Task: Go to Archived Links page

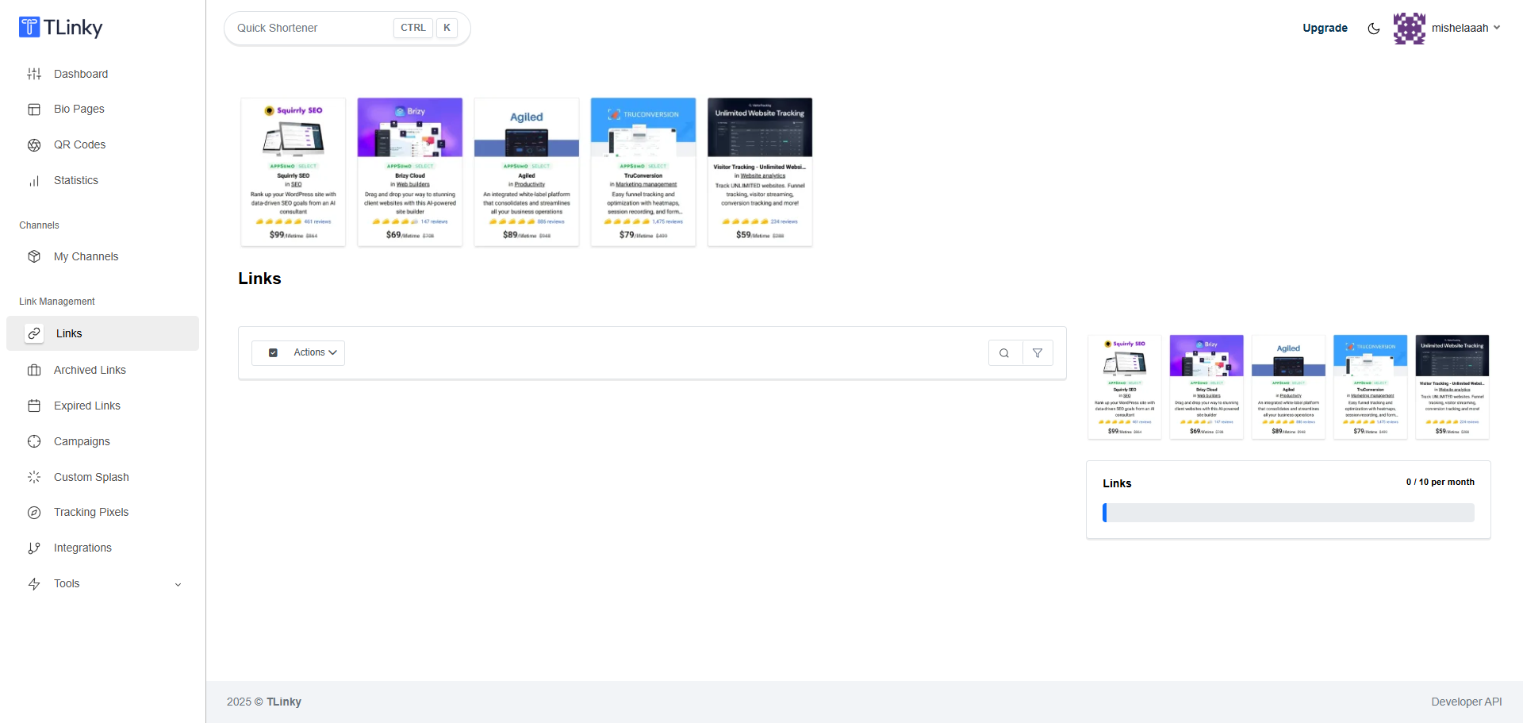Action: click(90, 370)
